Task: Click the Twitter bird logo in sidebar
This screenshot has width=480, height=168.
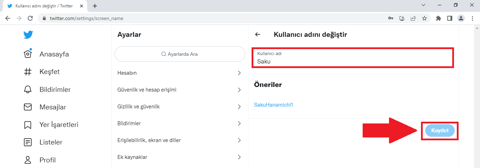Action: click(28, 35)
